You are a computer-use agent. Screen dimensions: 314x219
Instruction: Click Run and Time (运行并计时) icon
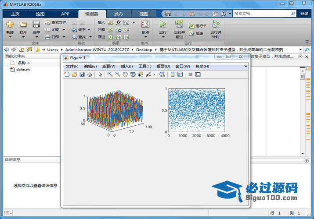coord(216,24)
